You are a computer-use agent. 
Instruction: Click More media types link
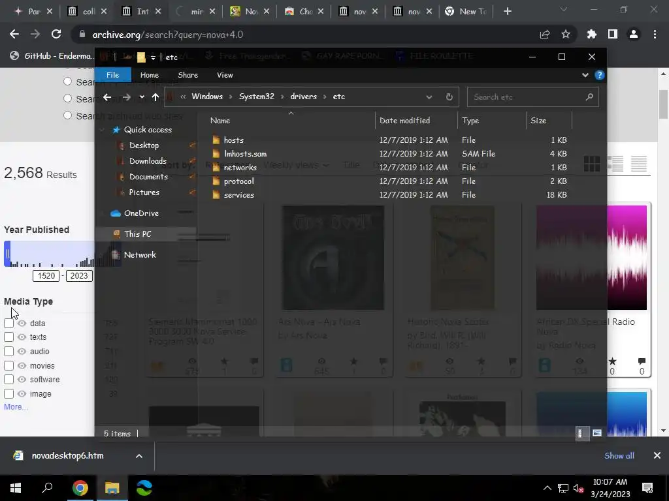pyautogui.click(x=16, y=407)
